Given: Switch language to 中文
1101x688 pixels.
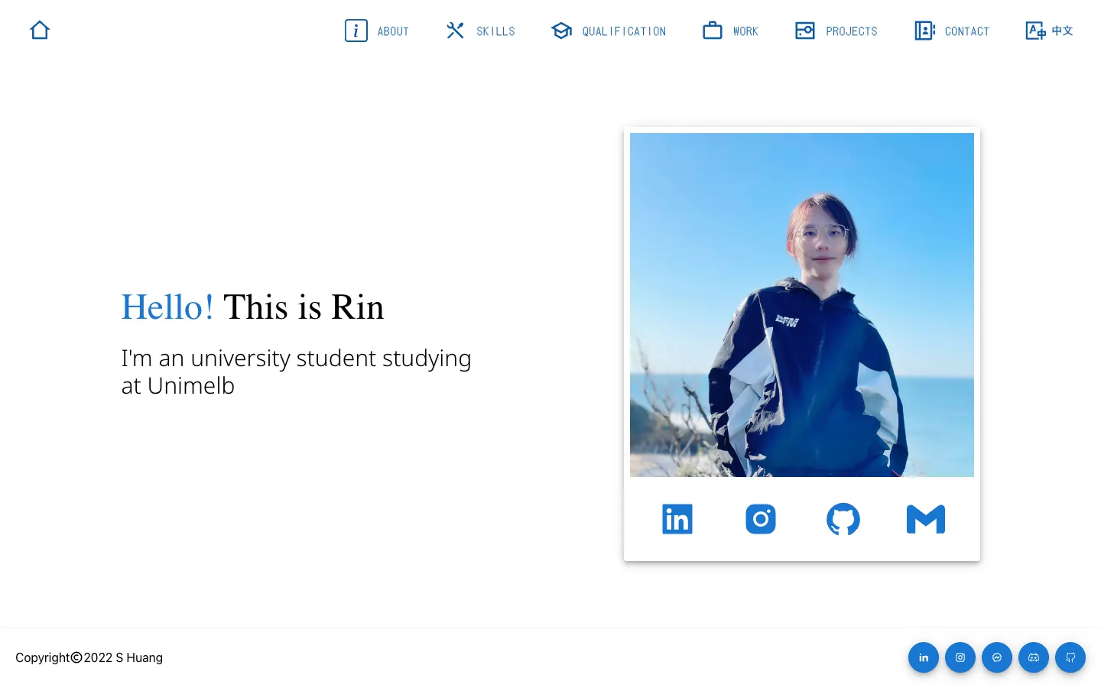Looking at the screenshot, I should pyautogui.click(x=1049, y=31).
